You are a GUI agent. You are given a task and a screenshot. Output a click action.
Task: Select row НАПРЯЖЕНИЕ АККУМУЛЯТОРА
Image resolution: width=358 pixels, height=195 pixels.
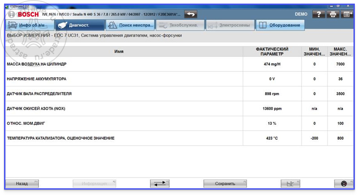pos(179,79)
